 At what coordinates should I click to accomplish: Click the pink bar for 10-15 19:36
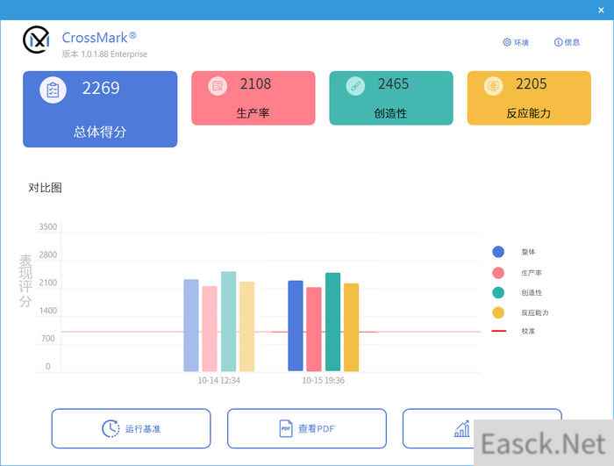(x=314, y=329)
